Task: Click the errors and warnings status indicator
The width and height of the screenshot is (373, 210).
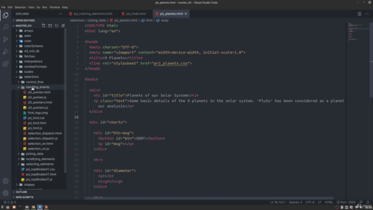Action: 9,202
